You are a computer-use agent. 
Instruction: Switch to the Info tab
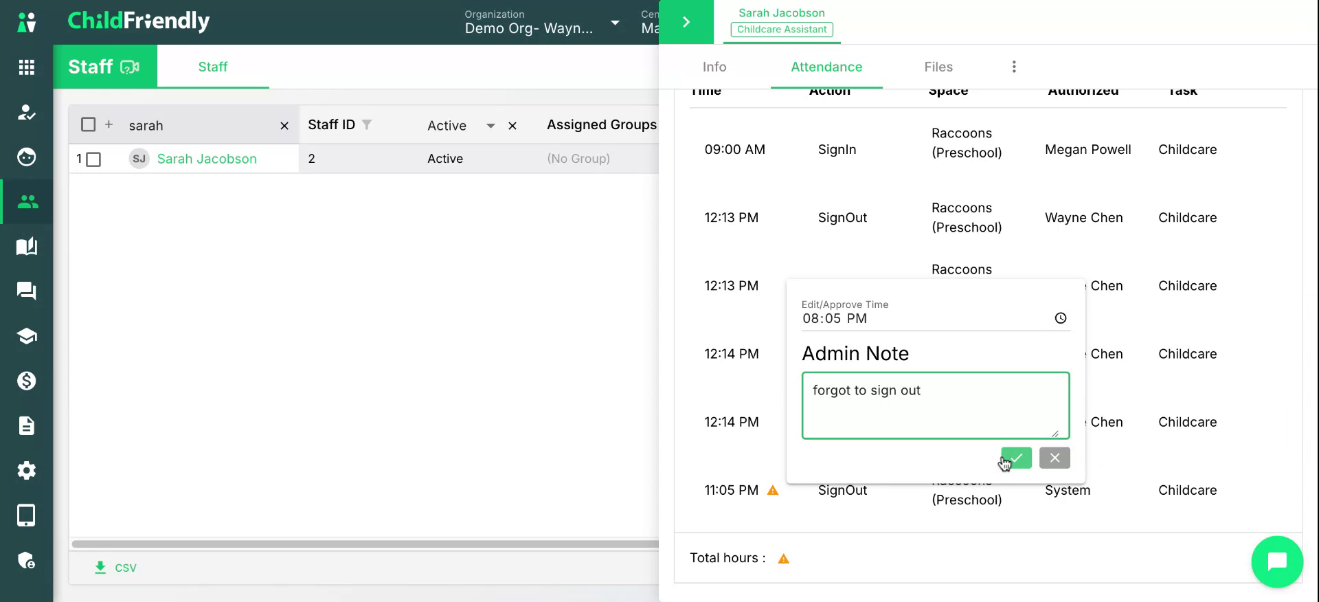coord(714,67)
